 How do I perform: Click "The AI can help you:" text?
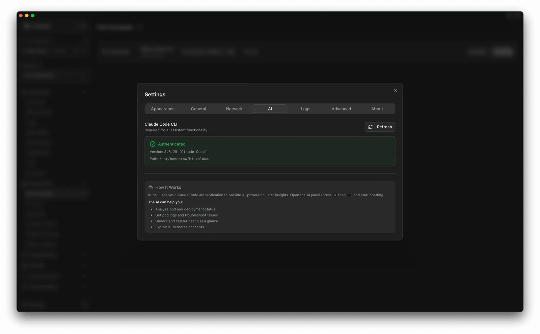tap(165, 202)
